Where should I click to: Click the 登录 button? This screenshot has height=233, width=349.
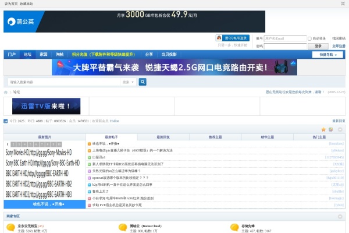click(318, 45)
